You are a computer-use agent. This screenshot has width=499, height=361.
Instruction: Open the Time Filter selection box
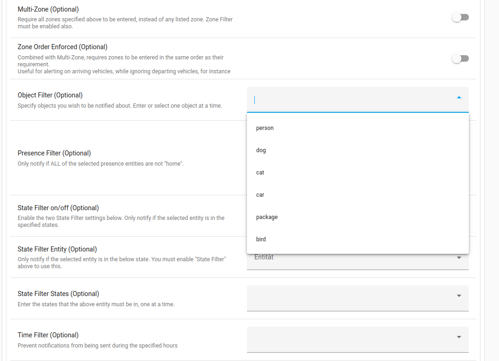[x=348, y=339]
